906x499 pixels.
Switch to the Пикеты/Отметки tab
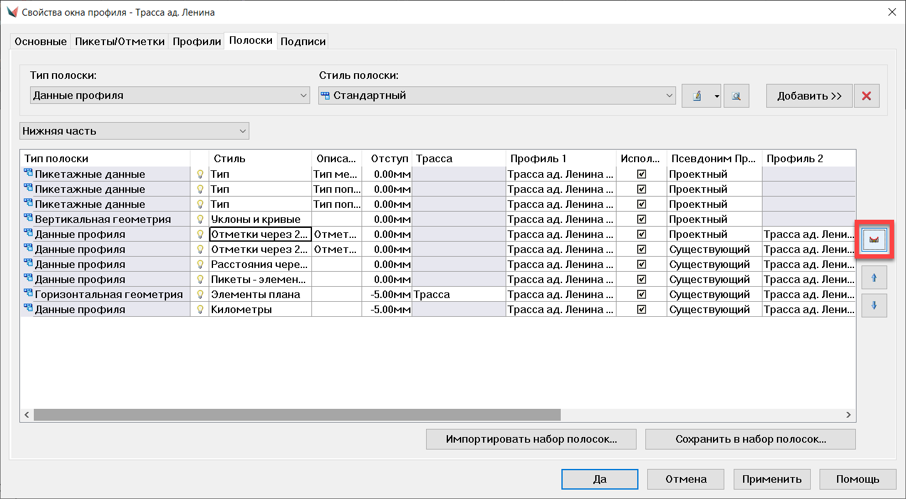pos(120,42)
